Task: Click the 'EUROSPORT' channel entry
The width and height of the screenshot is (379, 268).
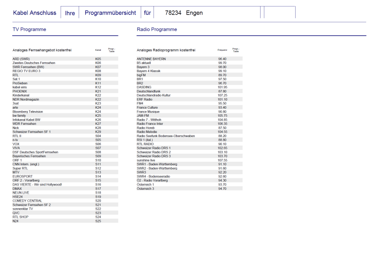Action: pos(22,176)
